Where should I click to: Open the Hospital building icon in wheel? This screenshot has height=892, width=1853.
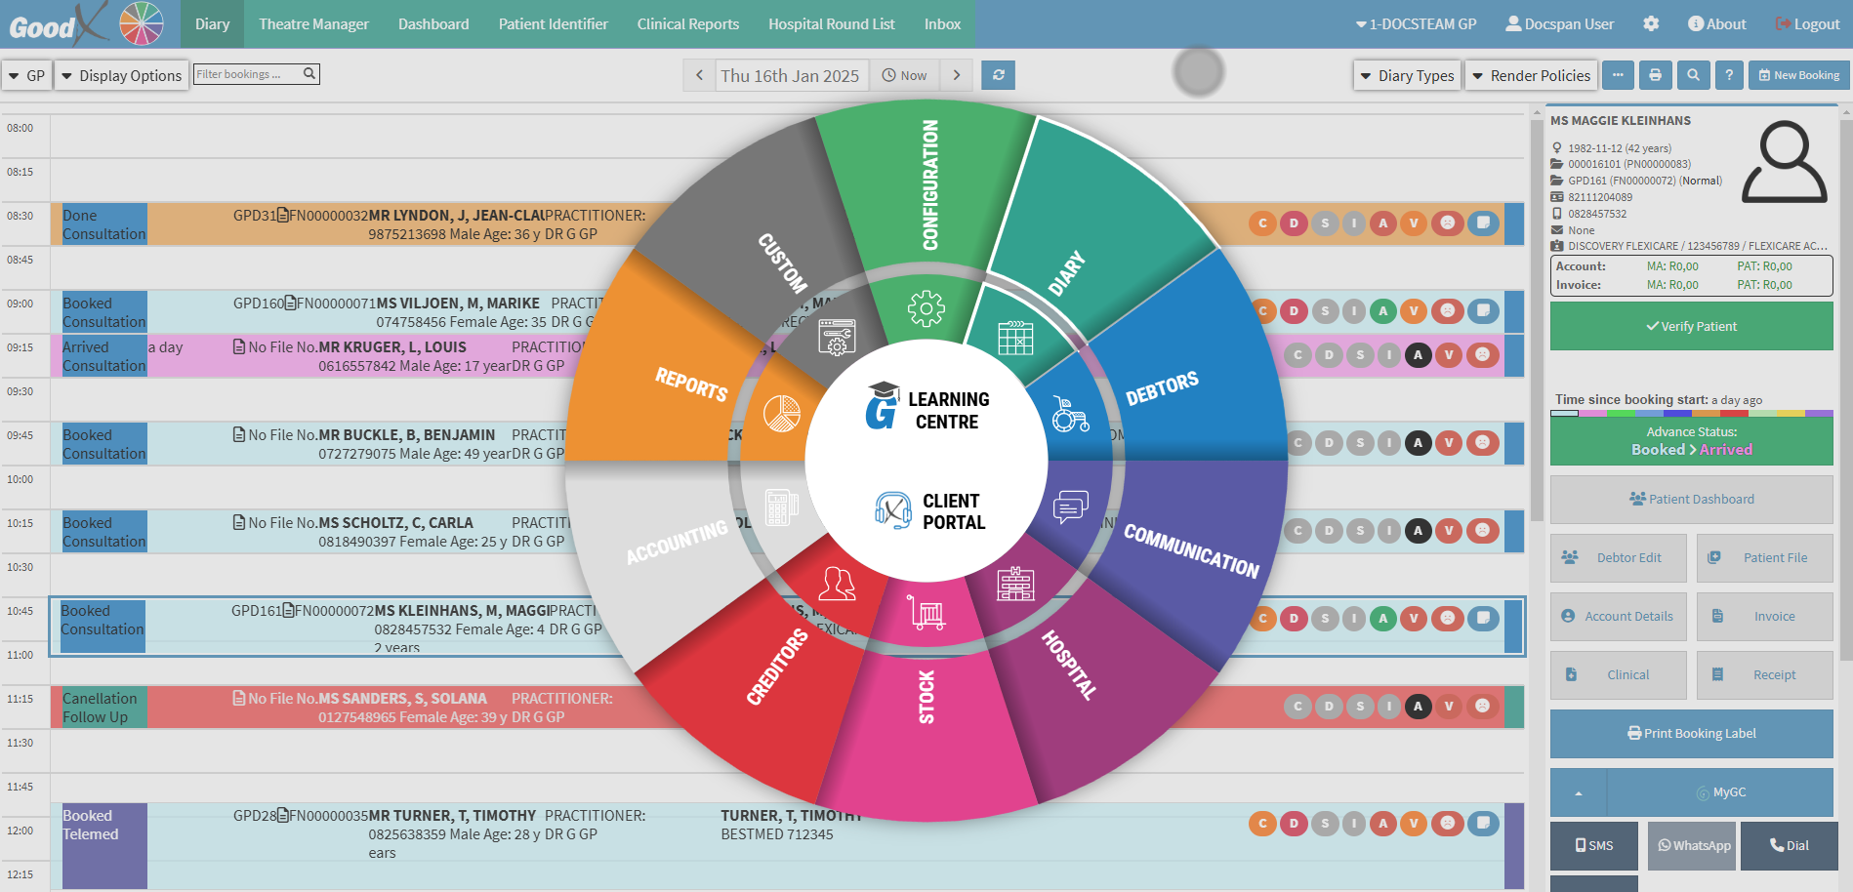[x=1015, y=583]
